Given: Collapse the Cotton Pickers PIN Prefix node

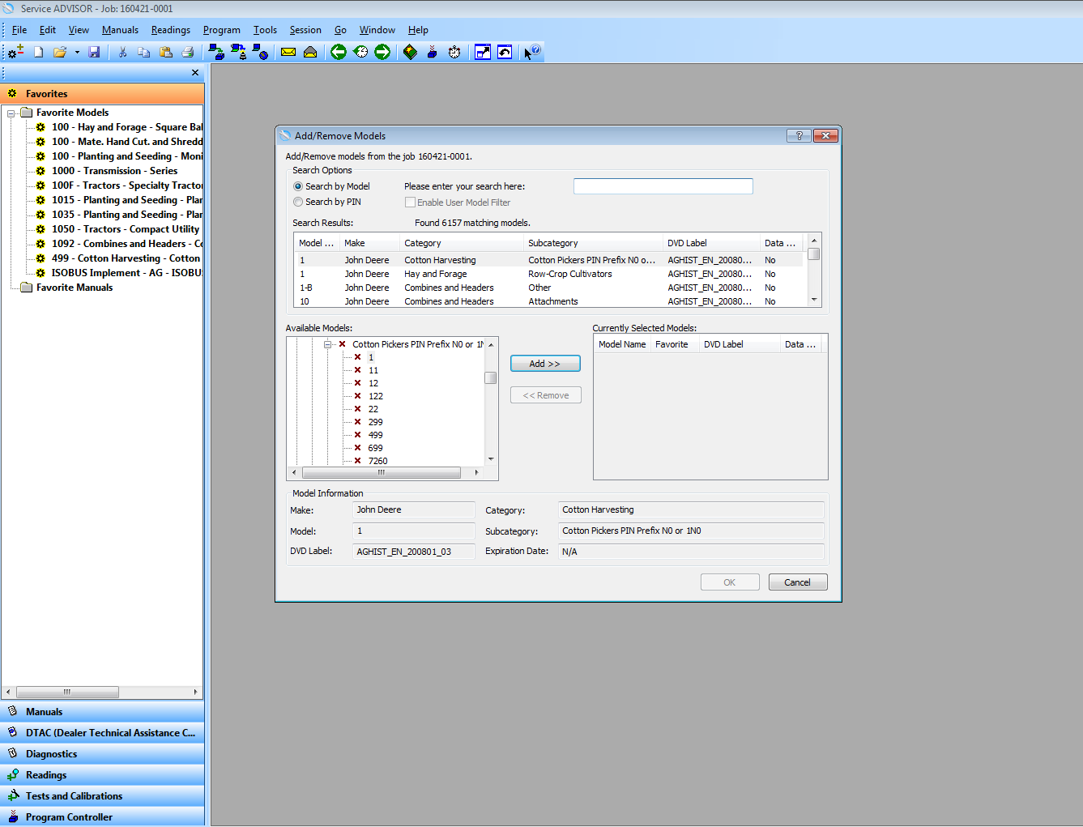Looking at the screenshot, I should pos(328,344).
